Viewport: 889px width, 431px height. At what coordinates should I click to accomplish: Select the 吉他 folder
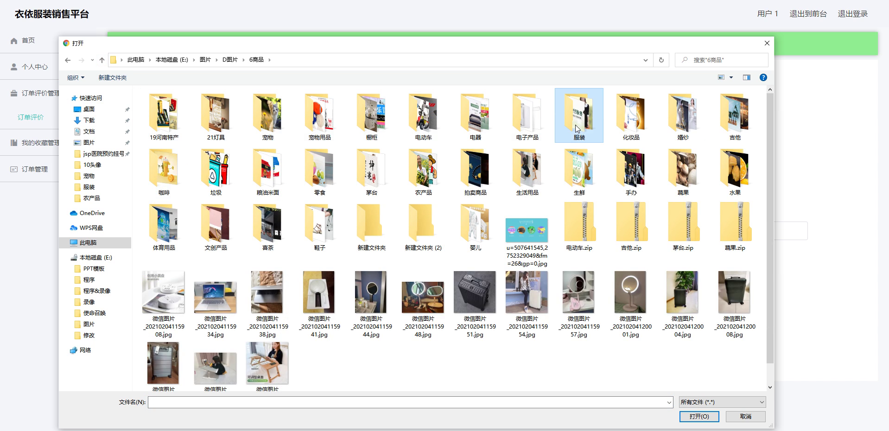pos(735,116)
